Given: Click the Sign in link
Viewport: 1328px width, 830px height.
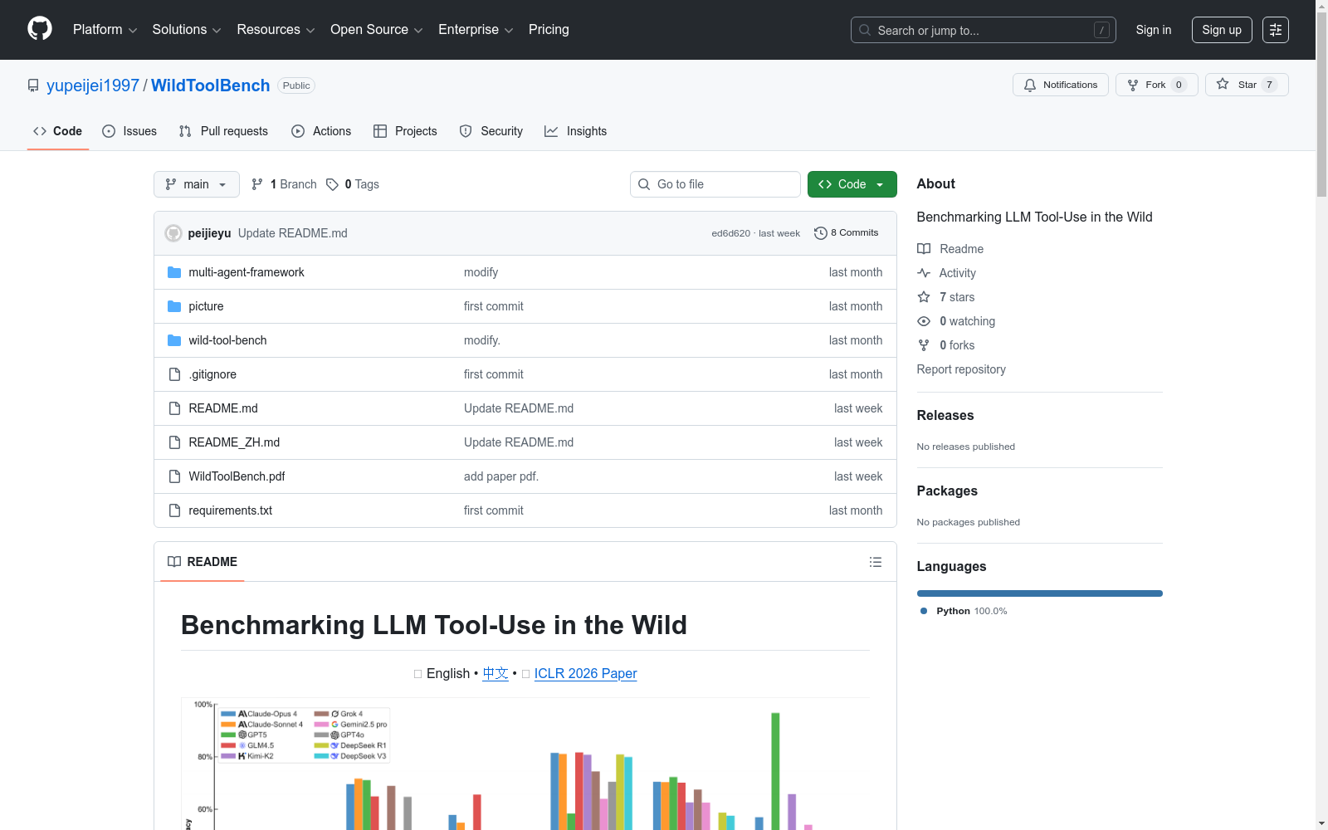Looking at the screenshot, I should tap(1154, 30).
